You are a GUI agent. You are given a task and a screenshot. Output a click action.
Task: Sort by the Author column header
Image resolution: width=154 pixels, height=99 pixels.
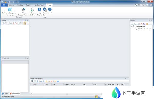point(77,84)
